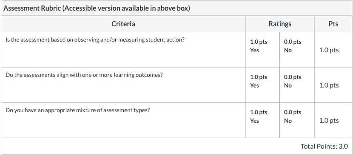Click the 1.0 pts score for third criterion
353x155 pixels.
[x=329, y=121]
